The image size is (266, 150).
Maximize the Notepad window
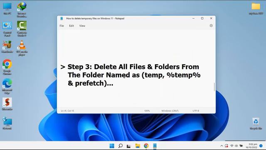202,18
